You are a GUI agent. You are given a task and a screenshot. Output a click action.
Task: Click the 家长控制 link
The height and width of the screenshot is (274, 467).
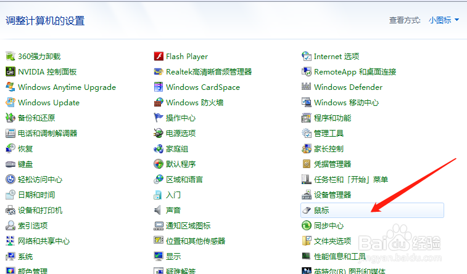[329, 149]
